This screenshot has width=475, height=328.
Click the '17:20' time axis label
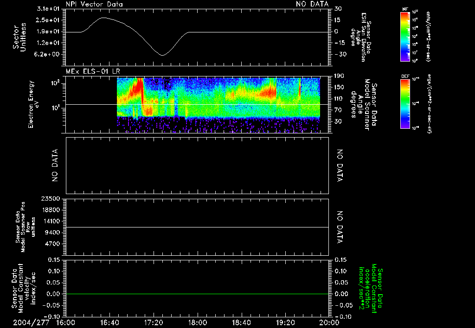[154, 322]
